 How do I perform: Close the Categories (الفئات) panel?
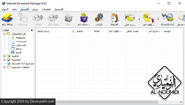coord(32,30)
